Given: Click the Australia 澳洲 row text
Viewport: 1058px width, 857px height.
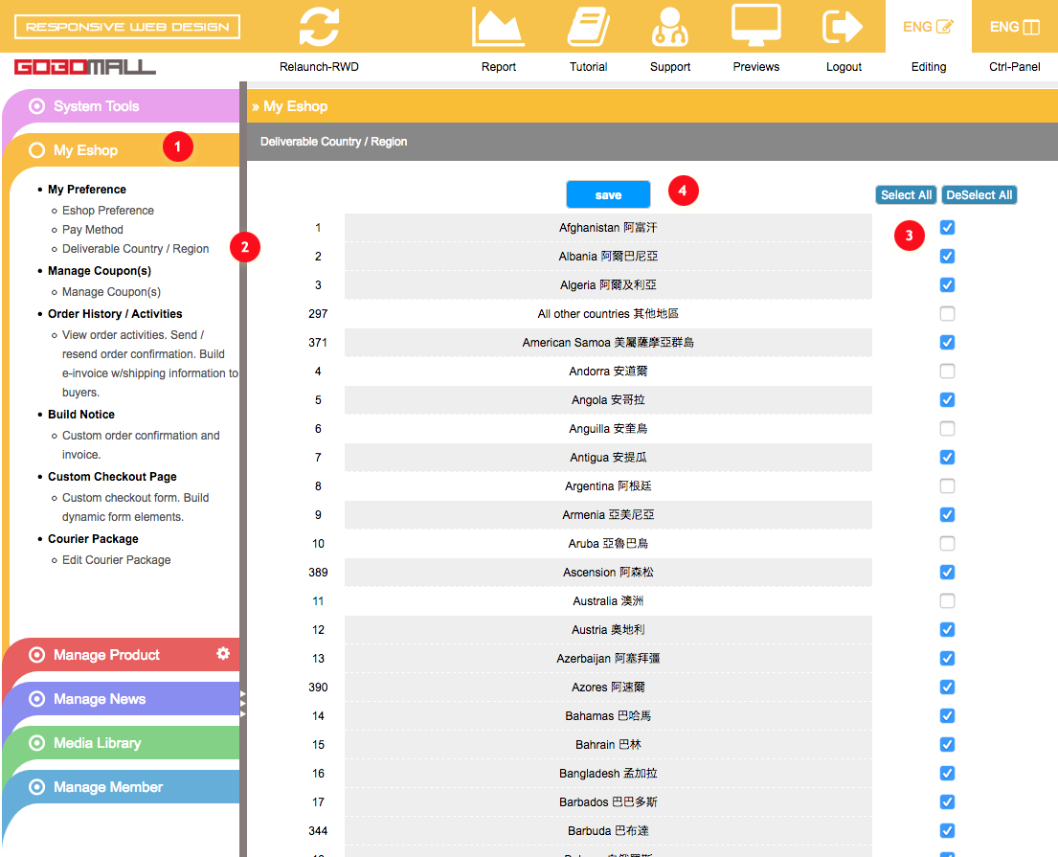Looking at the screenshot, I should [x=608, y=600].
